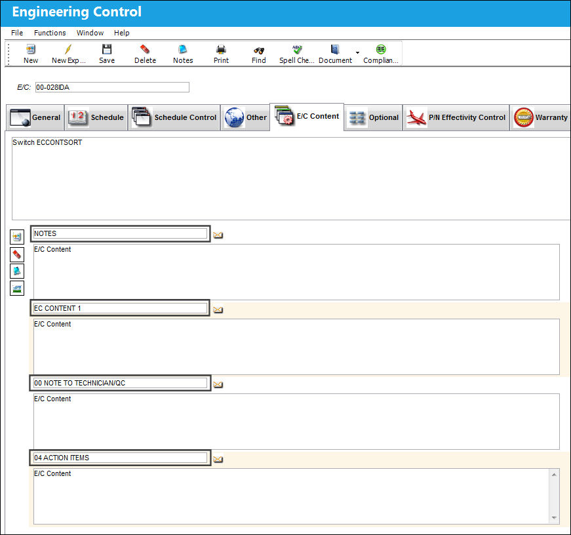Click the E/C number input field
571x535 pixels.
[x=112, y=87]
